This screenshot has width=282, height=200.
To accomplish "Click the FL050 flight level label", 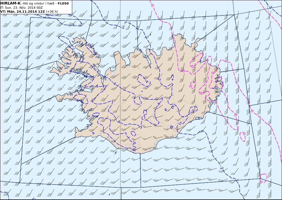I will [x=63, y=3].
